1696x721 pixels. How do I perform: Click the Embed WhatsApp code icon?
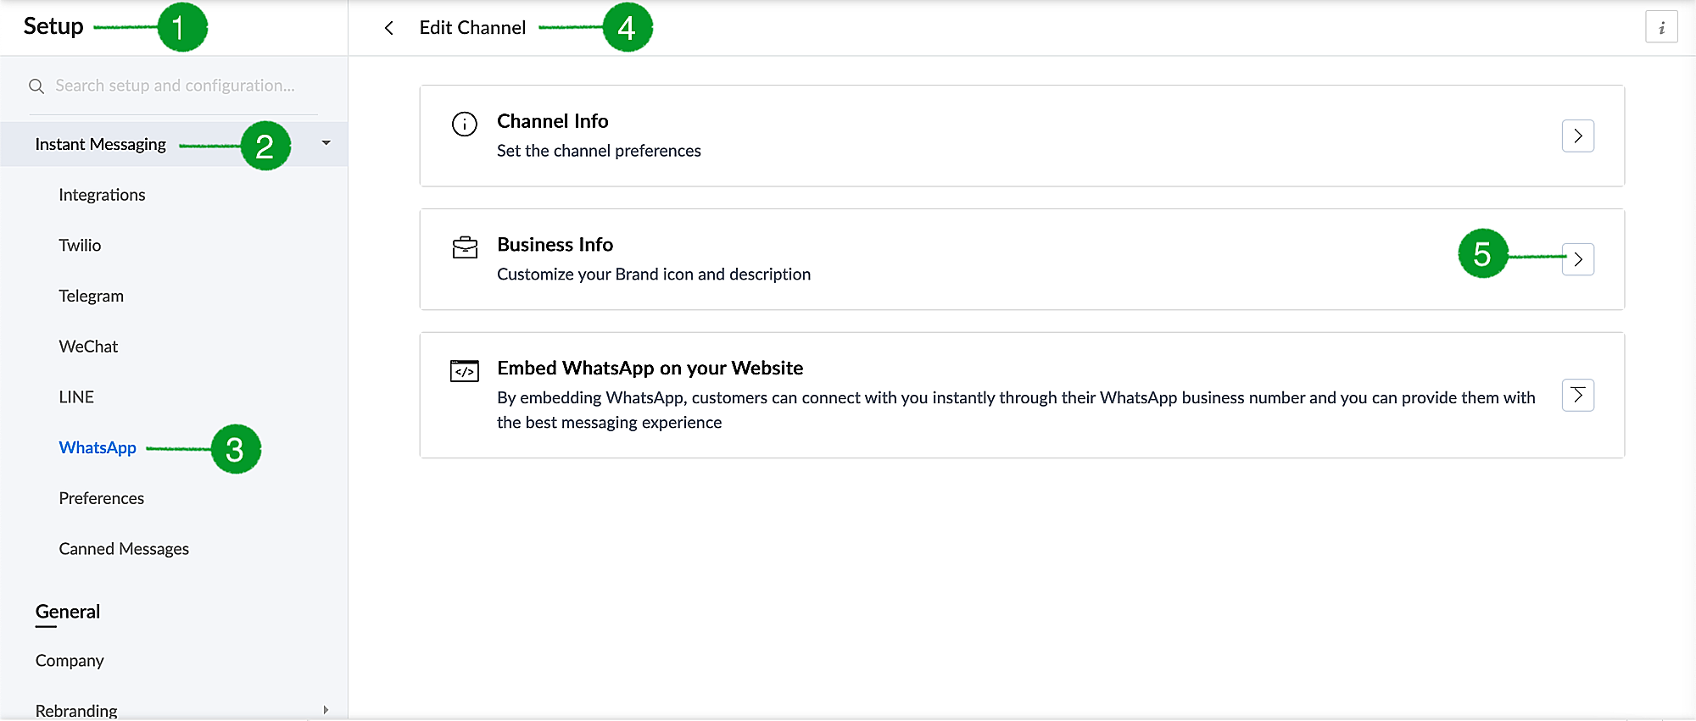click(x=465, y=371)
